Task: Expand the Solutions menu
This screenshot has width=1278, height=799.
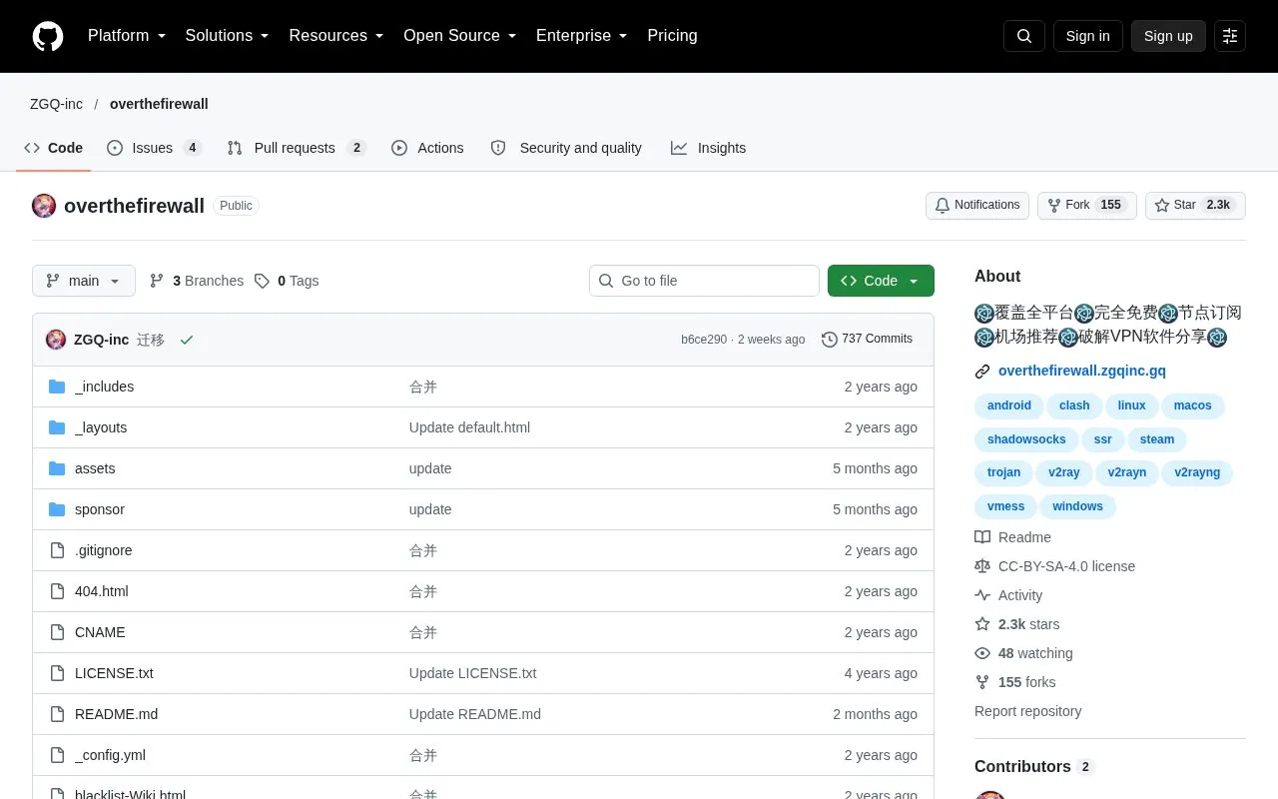Action: coord(228,36)
